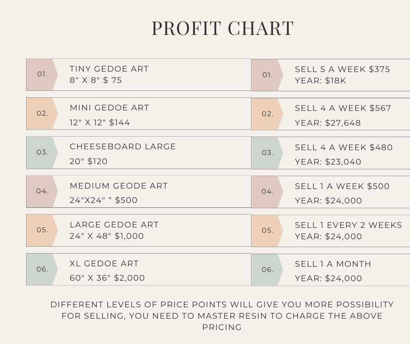This screenshot has width=410, height=344.
Task: Select the Cheeseboard Large 20" $120 row
Action: [x=139, y=152]
